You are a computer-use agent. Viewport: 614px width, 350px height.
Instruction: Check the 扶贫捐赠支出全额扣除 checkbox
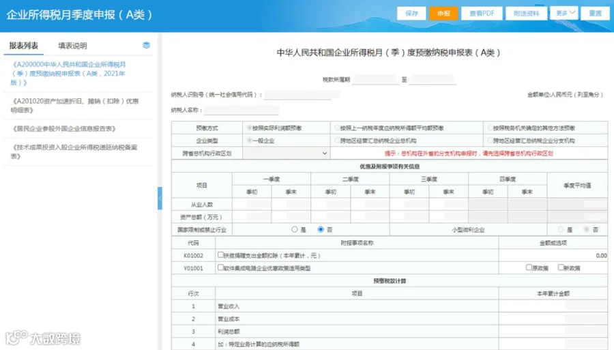[x=220, y=255]
